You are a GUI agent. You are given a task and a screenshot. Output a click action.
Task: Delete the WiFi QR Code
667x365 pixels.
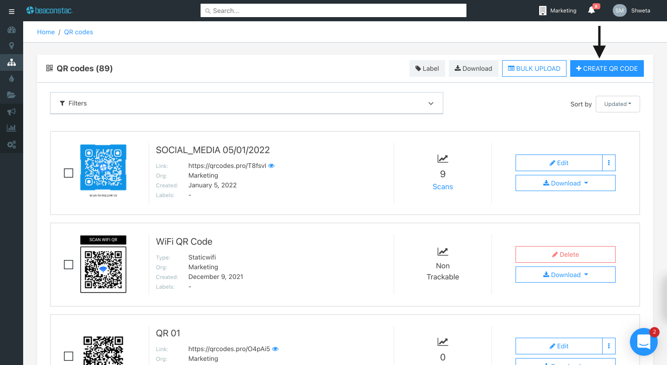tap(565, 254)
